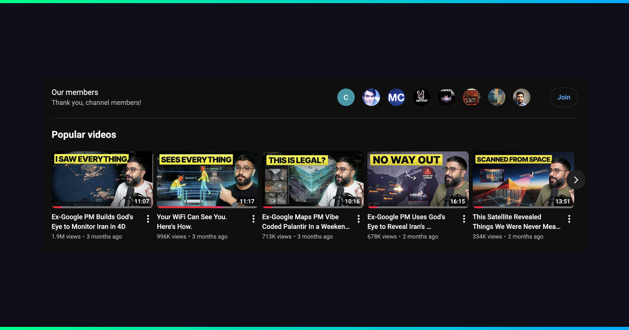Play the 'I SAW EVERYTHING' thumbnail video
The image size is (629, 330).
point(102,180)
